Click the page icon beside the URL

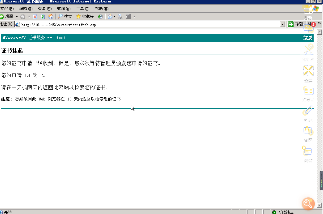(x=18, y=25)
